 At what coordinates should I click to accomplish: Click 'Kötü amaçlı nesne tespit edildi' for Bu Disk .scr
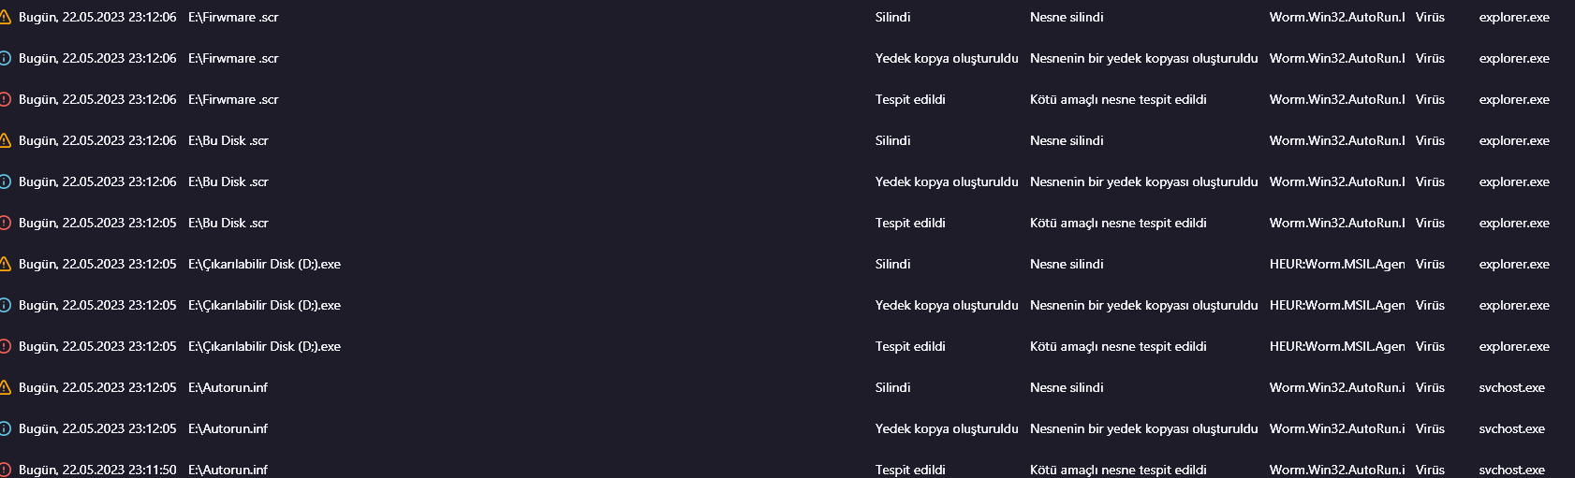pos(1117,223)
